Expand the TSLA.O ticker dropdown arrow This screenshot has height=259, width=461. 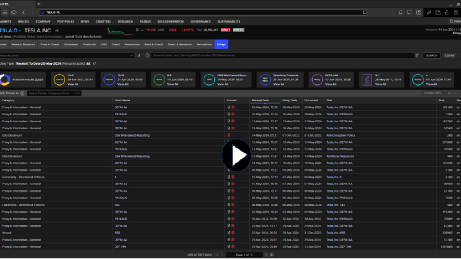(20, 31)
